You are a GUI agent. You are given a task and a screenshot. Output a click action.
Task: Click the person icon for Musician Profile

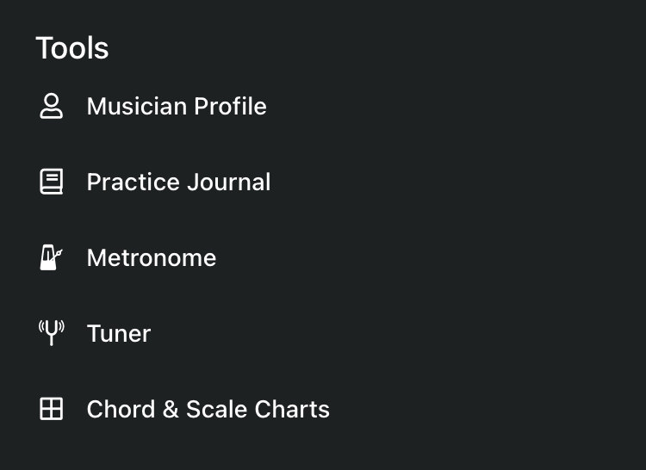[51, 106]
